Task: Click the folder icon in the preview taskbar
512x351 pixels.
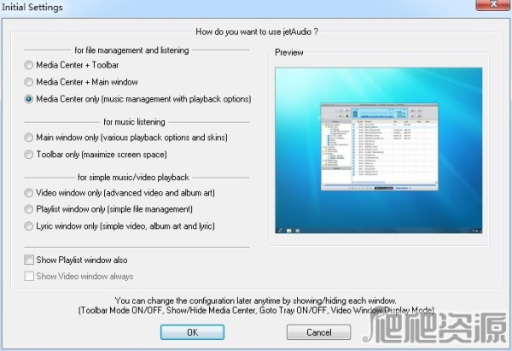Action: pyautogui.click(x=290, y=230)
